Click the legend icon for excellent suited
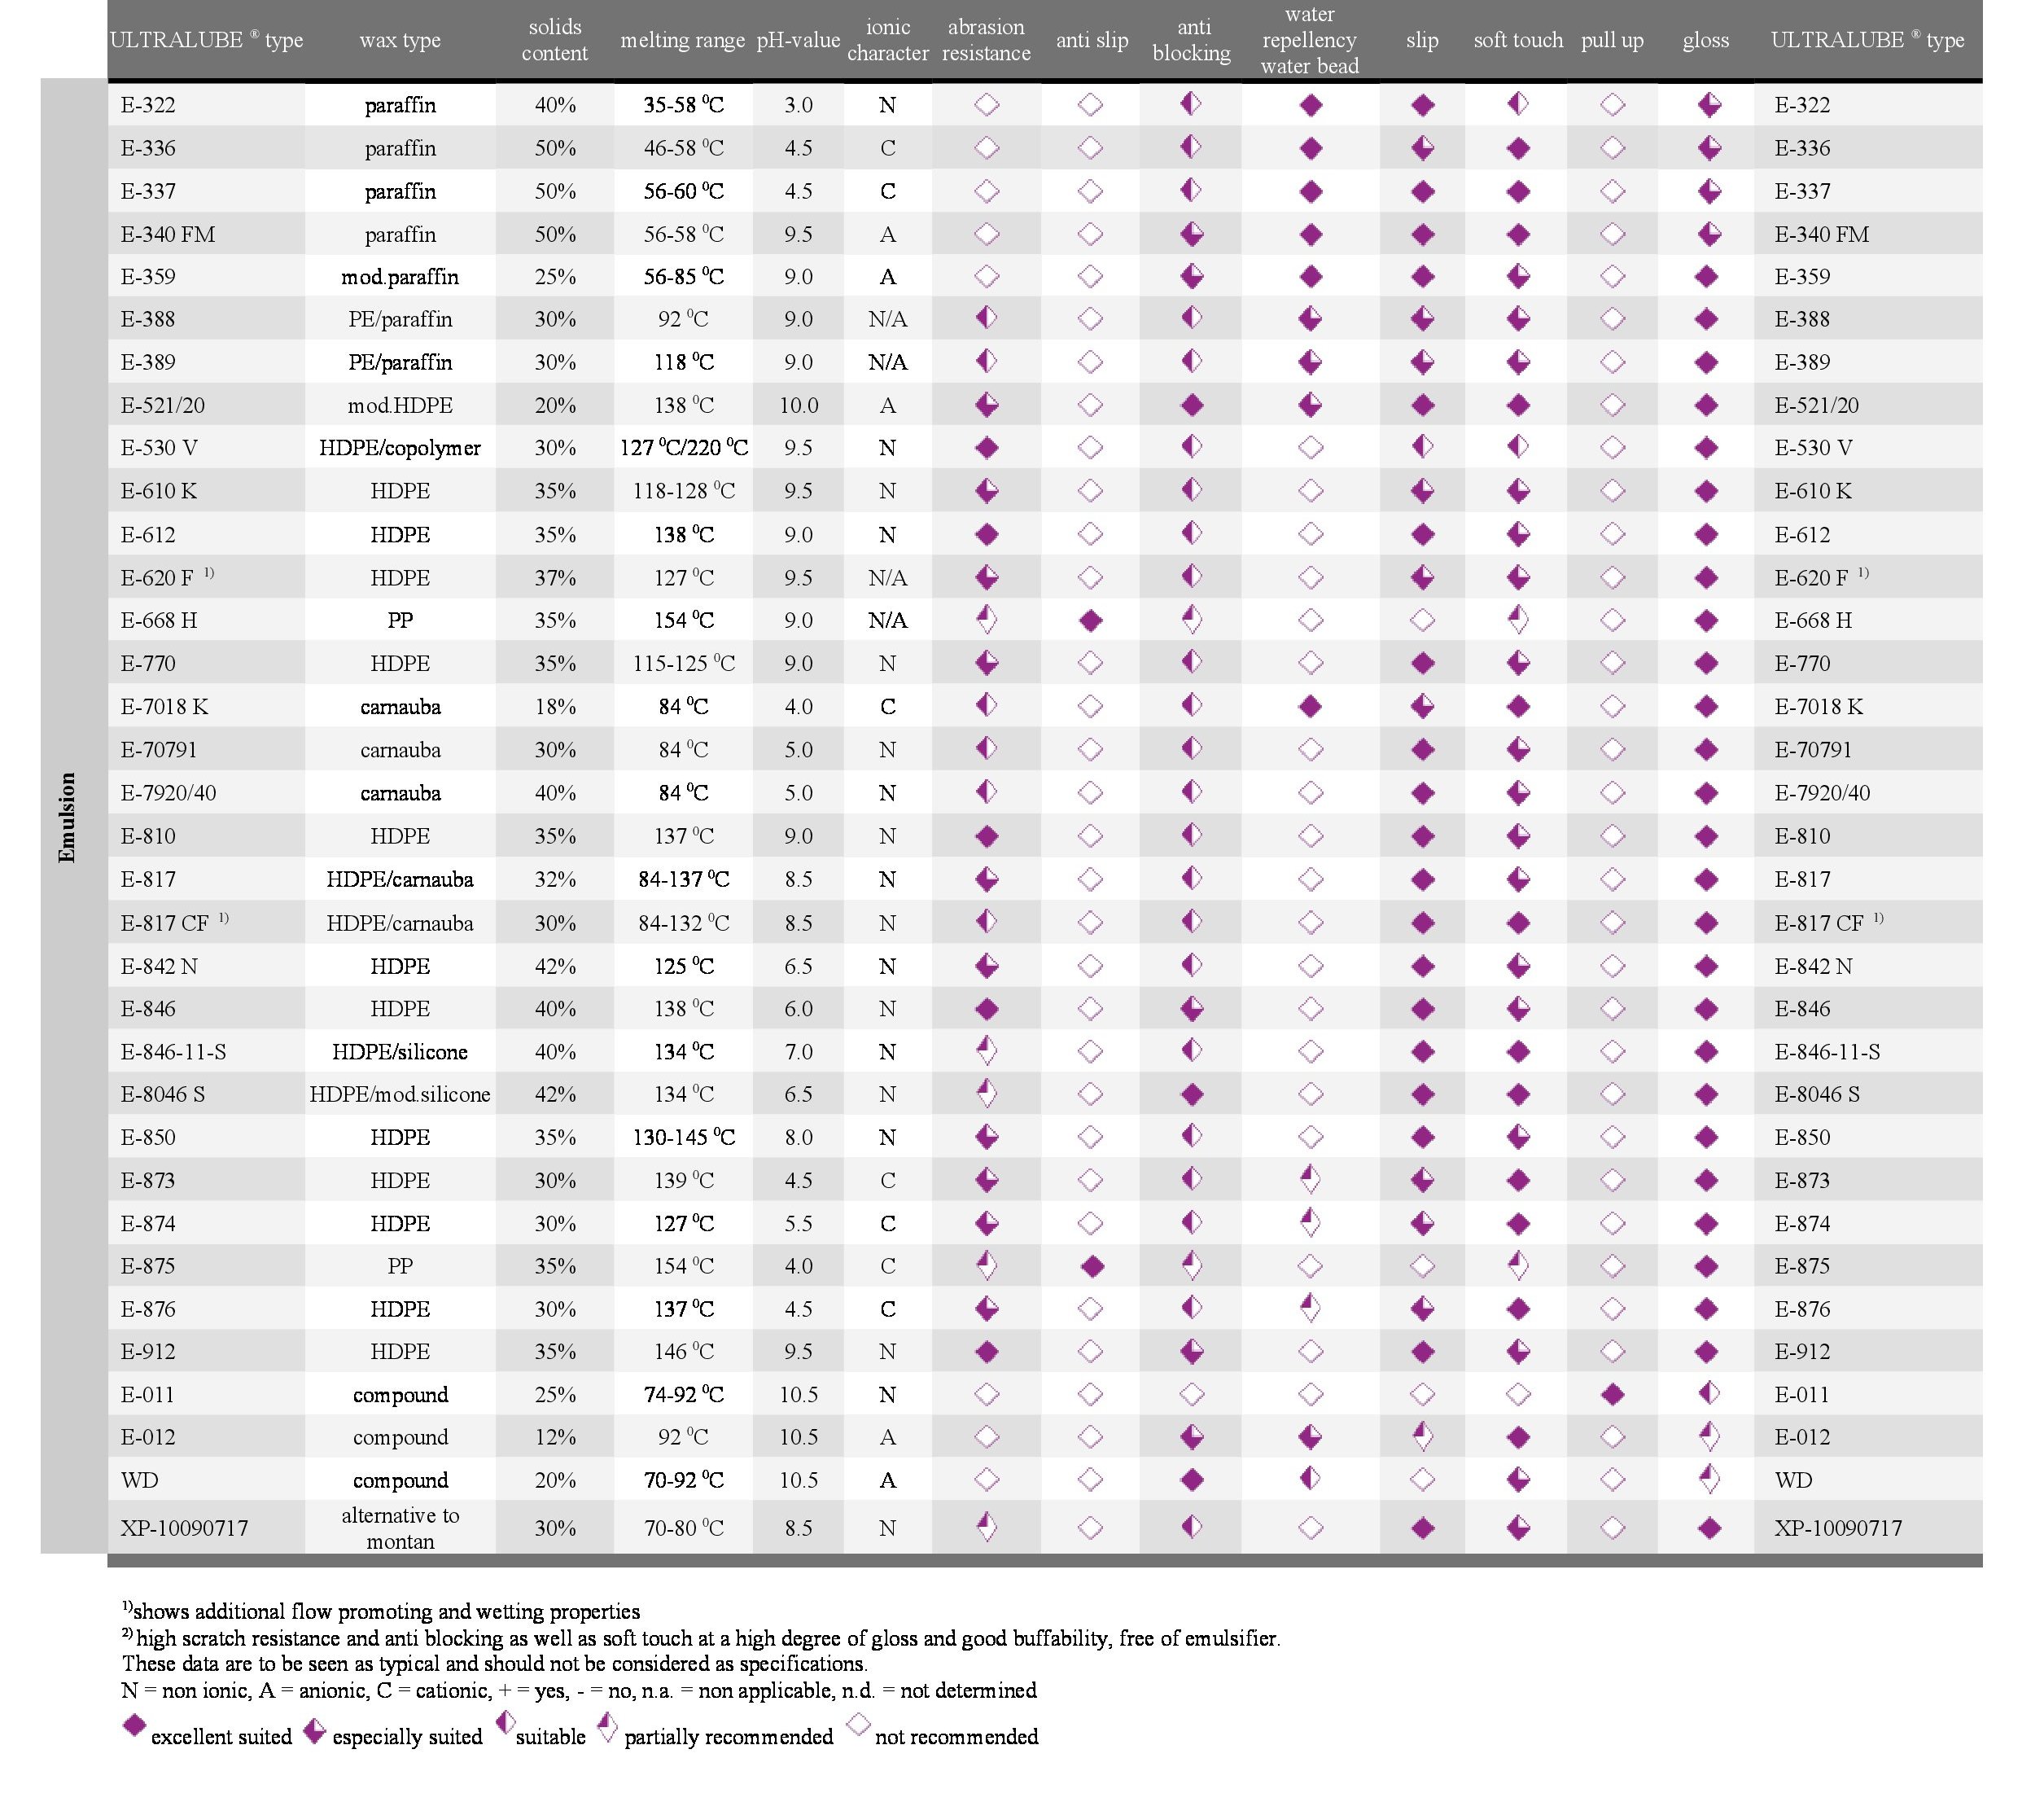Screen dimensions: 2044x1802 click(134, 1726)
